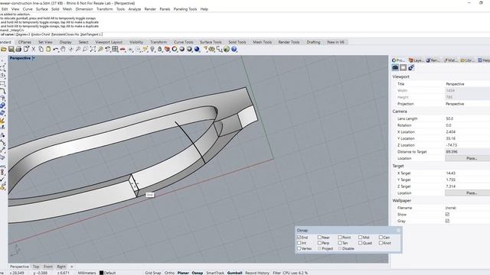
Task: Switch to Top viewport tab
Action: (x=36, y=267)
